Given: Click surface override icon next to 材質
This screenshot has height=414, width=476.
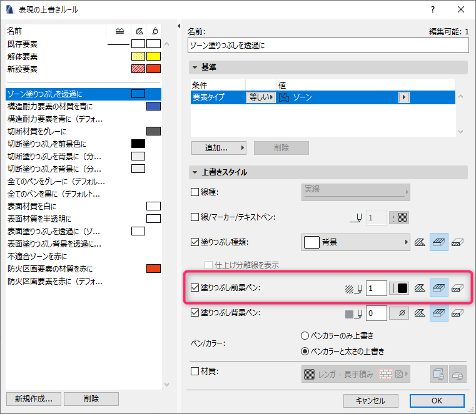Looking at the screenshot, I should 438,374.
